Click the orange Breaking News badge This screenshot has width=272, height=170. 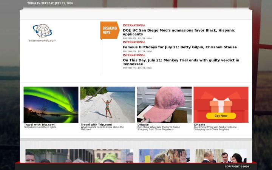[x=110, y=30]
